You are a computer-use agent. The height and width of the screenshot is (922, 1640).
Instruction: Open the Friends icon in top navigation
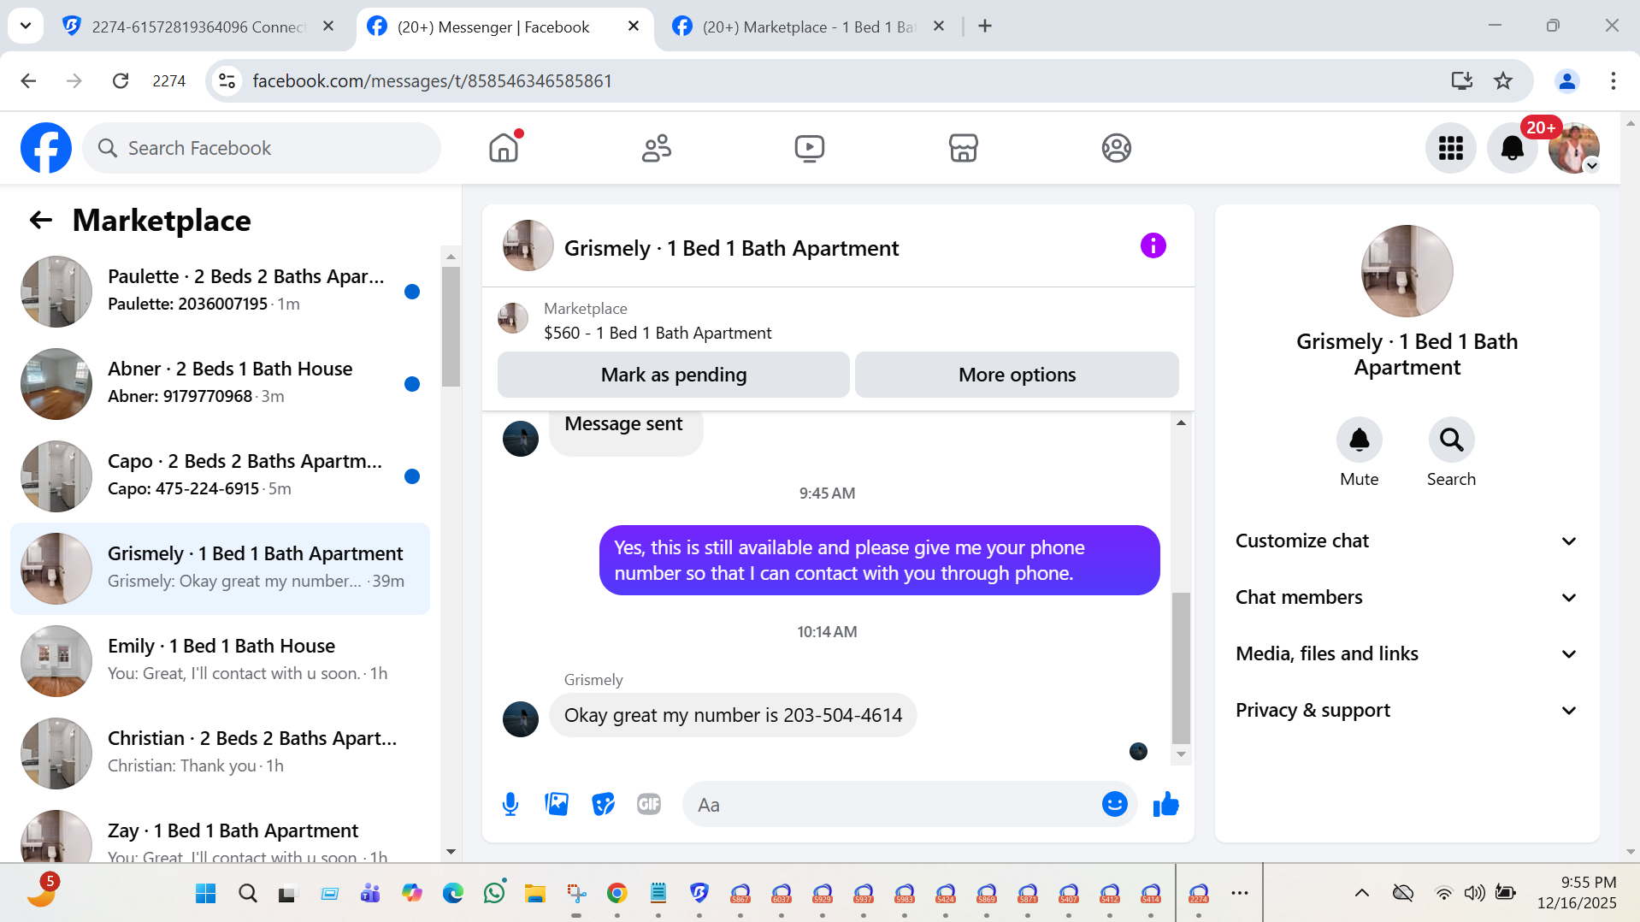(x=657, y=148)
